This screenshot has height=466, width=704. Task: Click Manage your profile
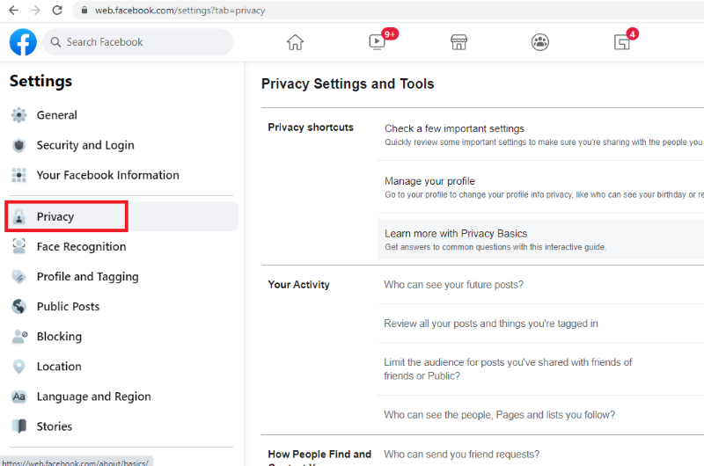tap(429, 181)
